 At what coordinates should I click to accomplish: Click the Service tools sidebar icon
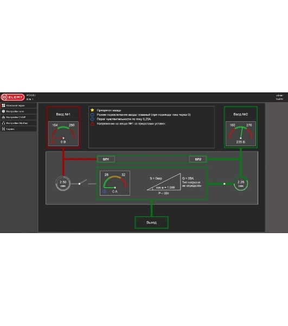tap(3, 129)
